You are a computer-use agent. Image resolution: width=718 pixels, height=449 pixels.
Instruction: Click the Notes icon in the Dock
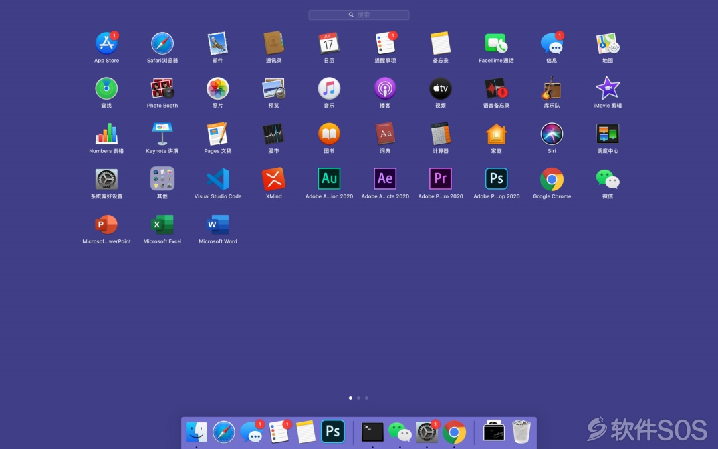click(305, 432)
